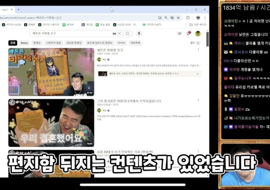Click the YouTube search magnifier button
The image size is (270, 190).
point(127,33)
